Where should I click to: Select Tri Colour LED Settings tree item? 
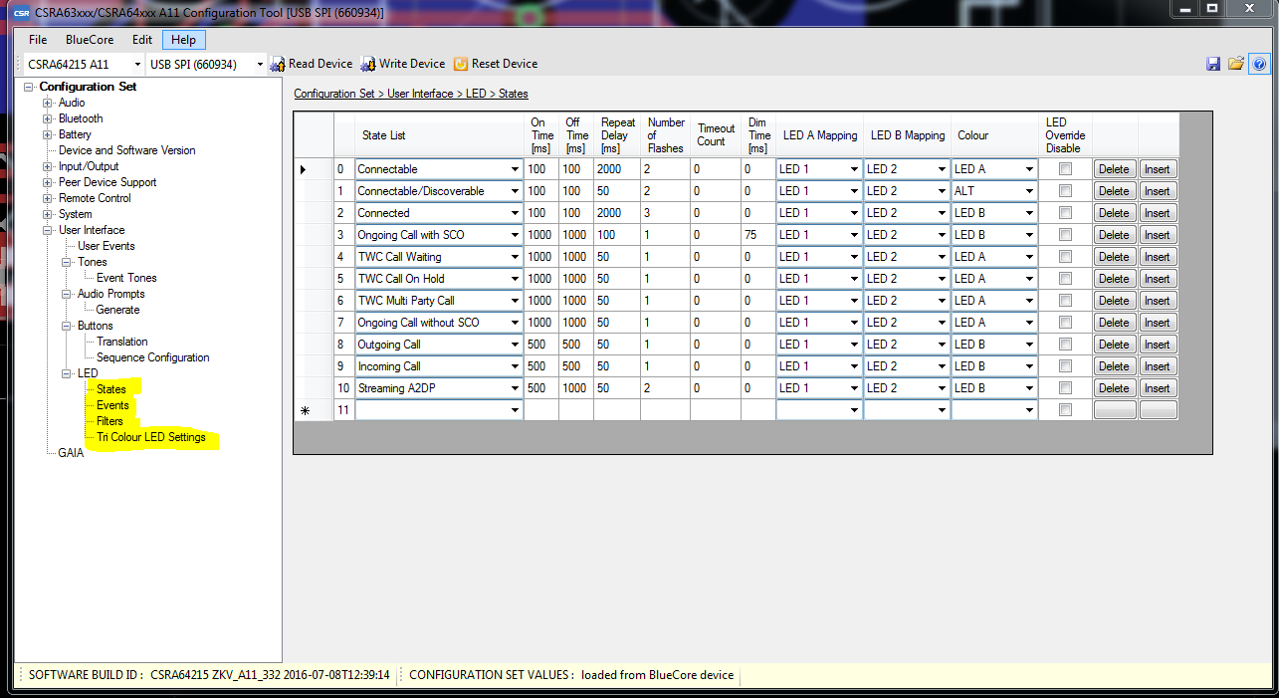coord(151,437)
